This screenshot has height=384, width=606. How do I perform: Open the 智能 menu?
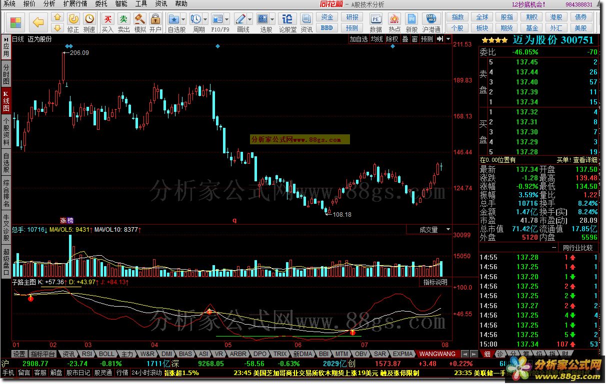point(121,3)
